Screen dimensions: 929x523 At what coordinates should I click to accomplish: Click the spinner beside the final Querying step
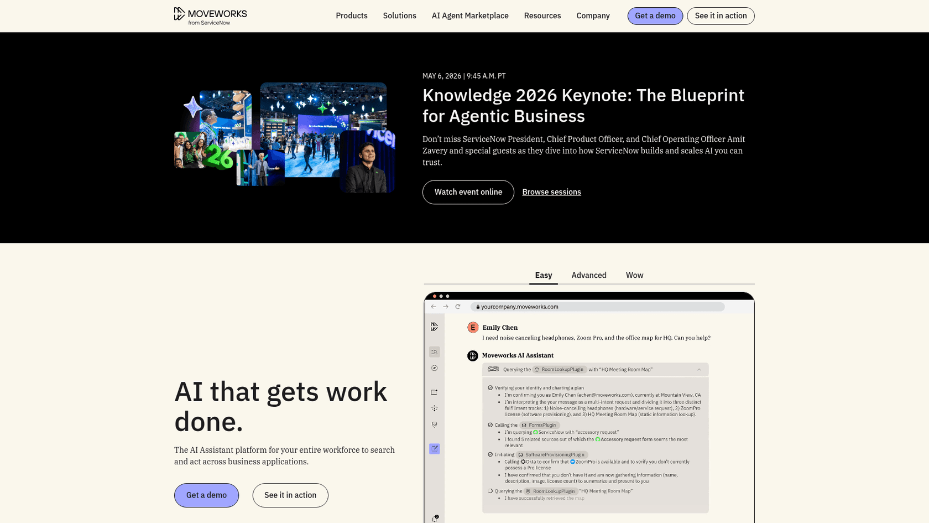coord(490,491)
